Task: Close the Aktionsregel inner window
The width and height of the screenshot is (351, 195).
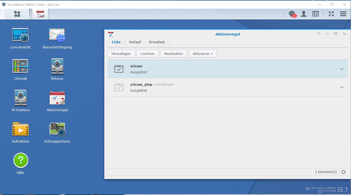Action: (345, 34)
